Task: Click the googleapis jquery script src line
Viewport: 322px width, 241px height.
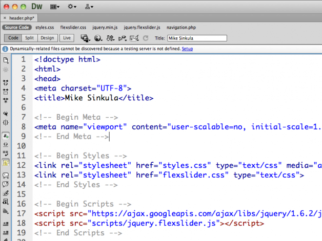Action: pos(177,213)
